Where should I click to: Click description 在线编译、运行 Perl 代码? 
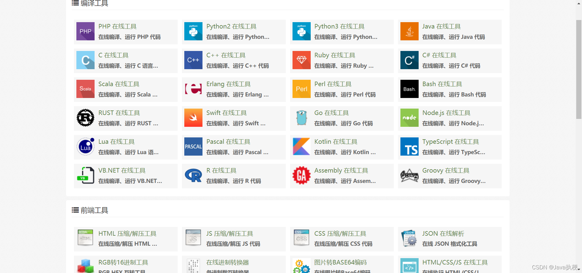click(345, 95)
